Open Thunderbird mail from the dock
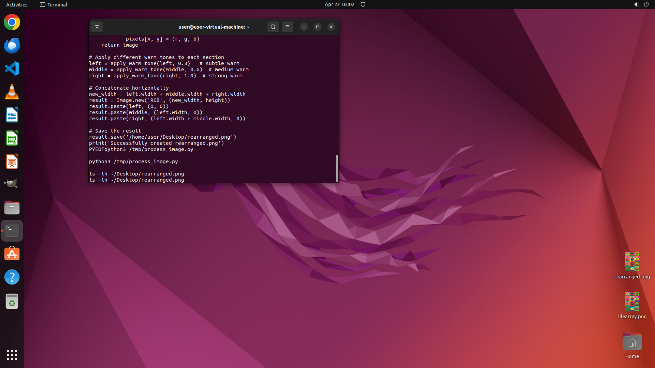Screen dimensions: 655x368 click(x=12, y=46)
